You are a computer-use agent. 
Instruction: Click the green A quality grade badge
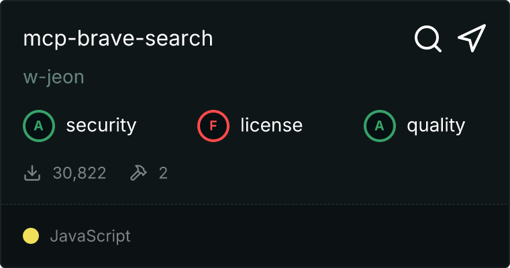[379, 125]
